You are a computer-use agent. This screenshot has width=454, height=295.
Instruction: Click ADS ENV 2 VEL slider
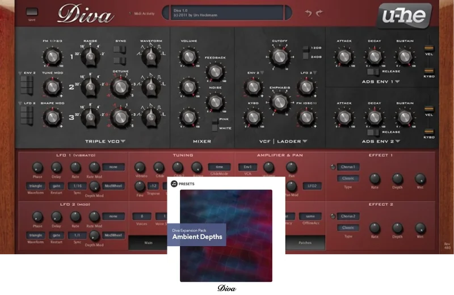[429, 108]
